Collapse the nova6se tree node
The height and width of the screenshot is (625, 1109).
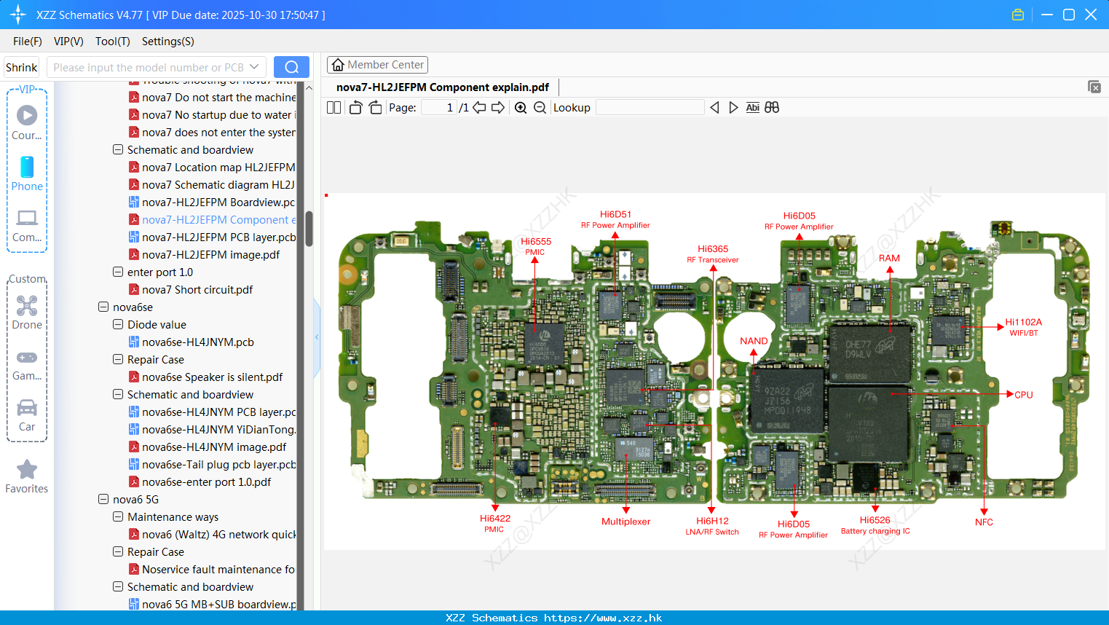pyautogui.click(x=103, y=307)
